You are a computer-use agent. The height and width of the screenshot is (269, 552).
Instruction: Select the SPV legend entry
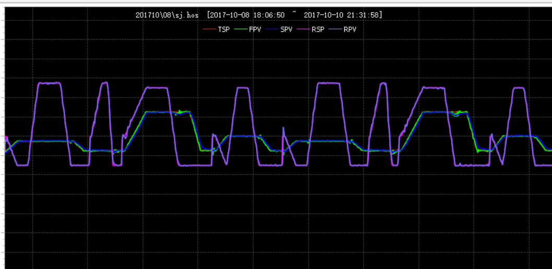tap(279, 30)
